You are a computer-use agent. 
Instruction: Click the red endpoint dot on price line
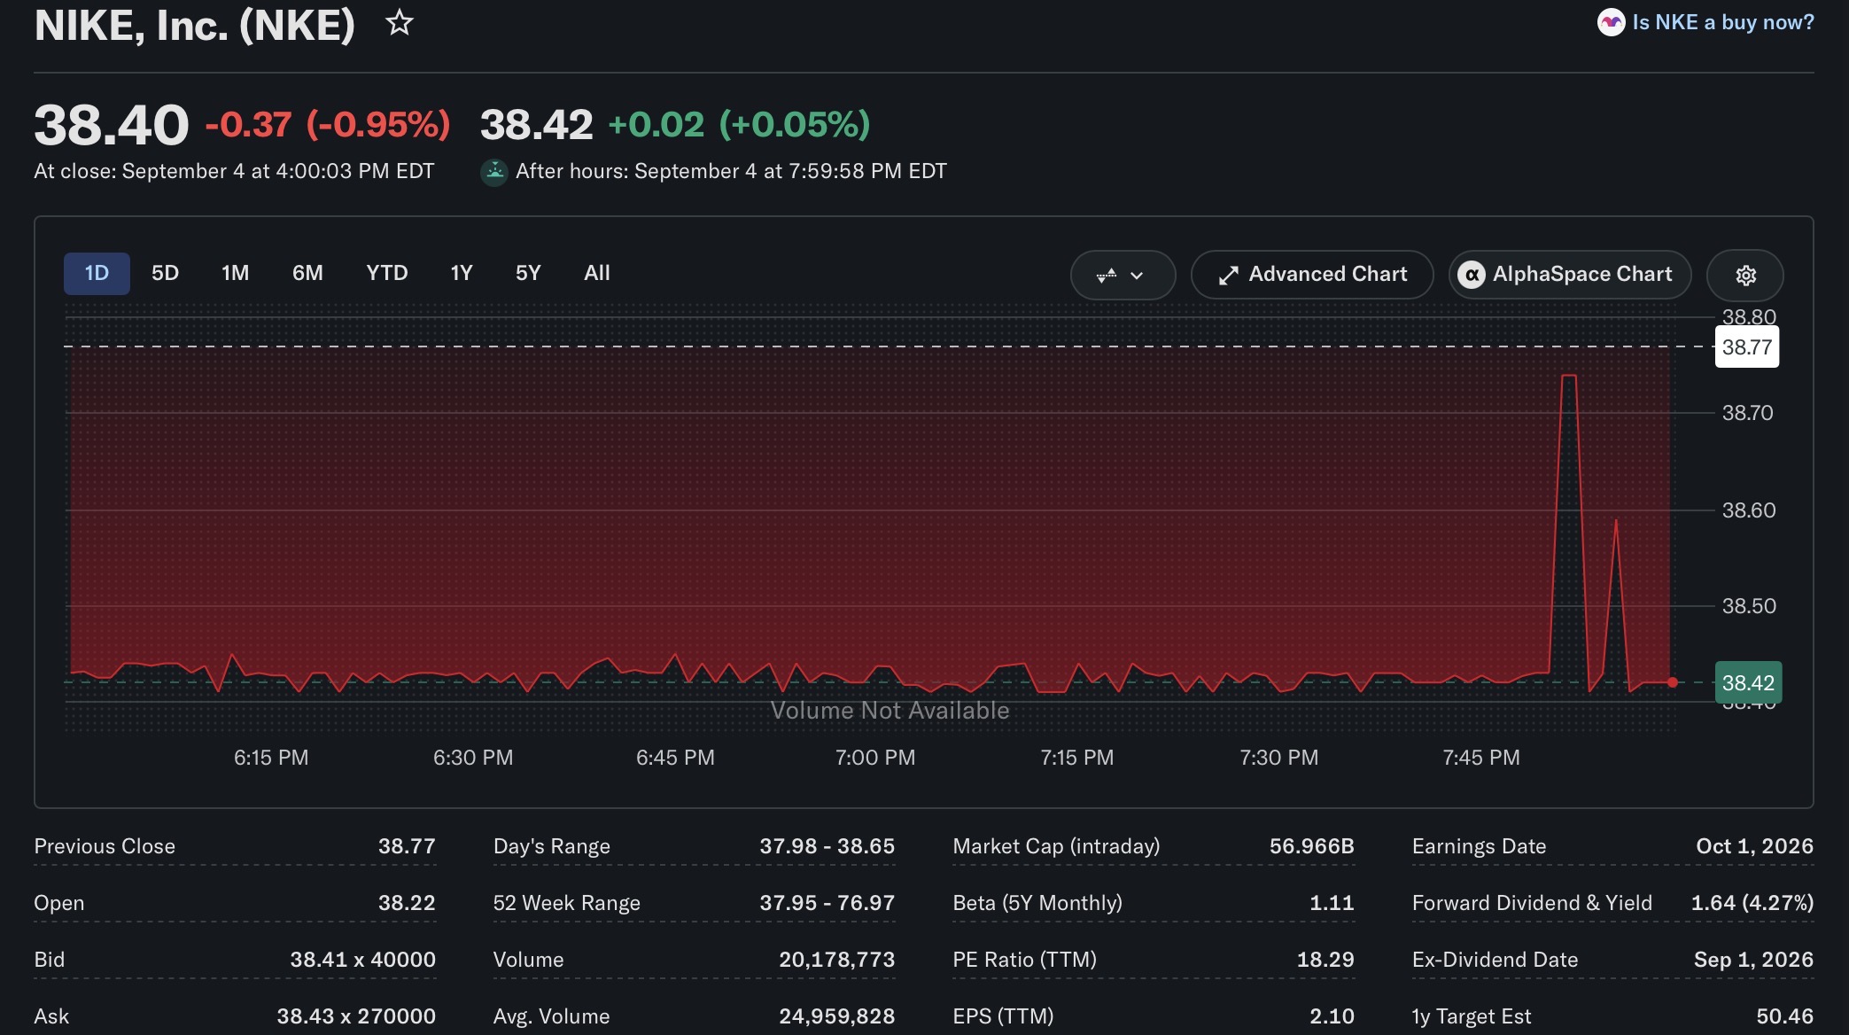(x=1672, y=682)
